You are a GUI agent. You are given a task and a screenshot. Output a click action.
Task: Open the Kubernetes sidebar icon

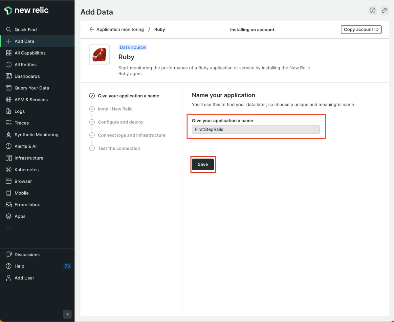[x=9, y=170]
